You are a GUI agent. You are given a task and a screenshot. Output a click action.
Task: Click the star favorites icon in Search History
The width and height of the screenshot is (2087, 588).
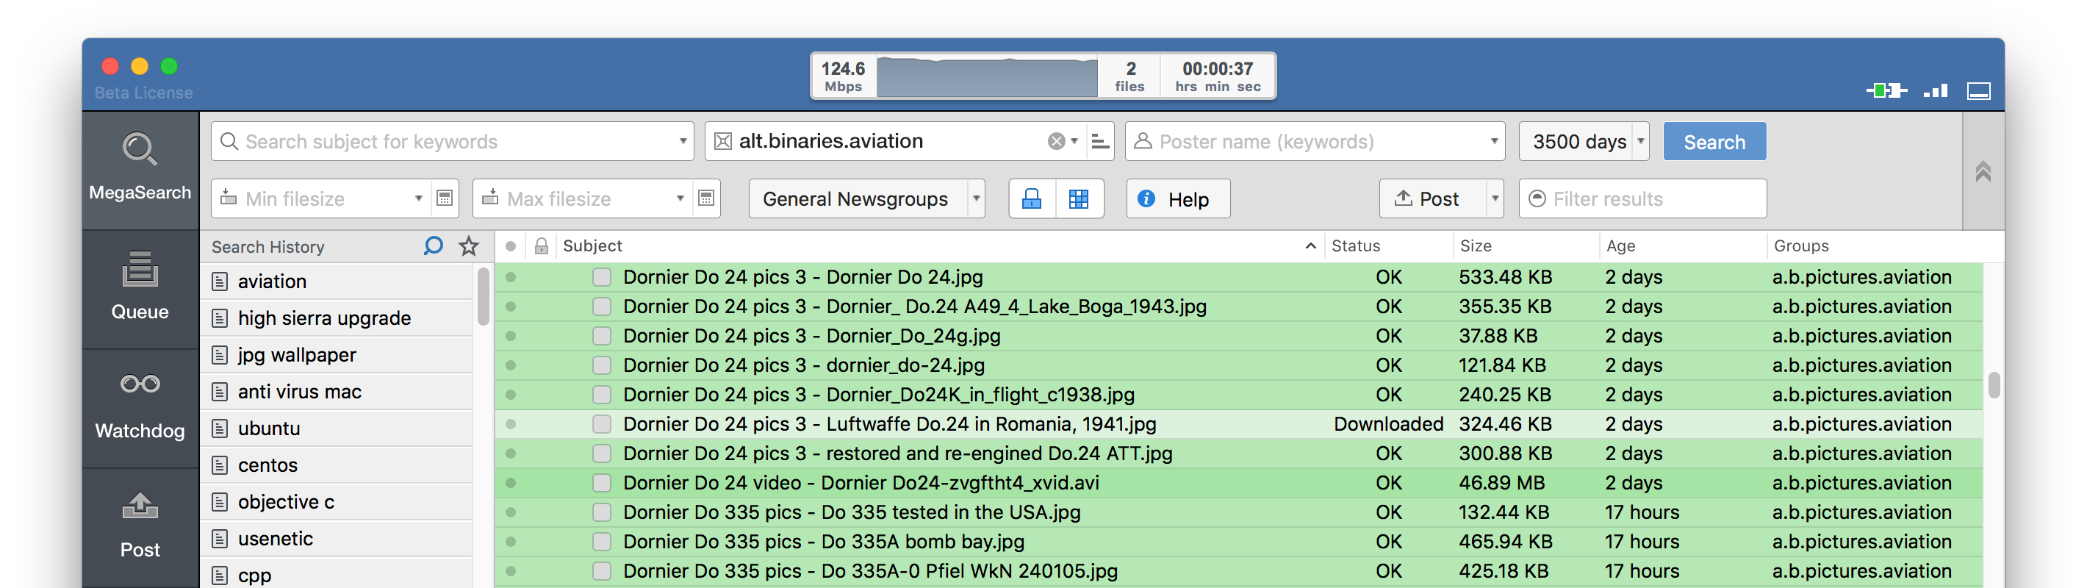click(x=468, y=246)
